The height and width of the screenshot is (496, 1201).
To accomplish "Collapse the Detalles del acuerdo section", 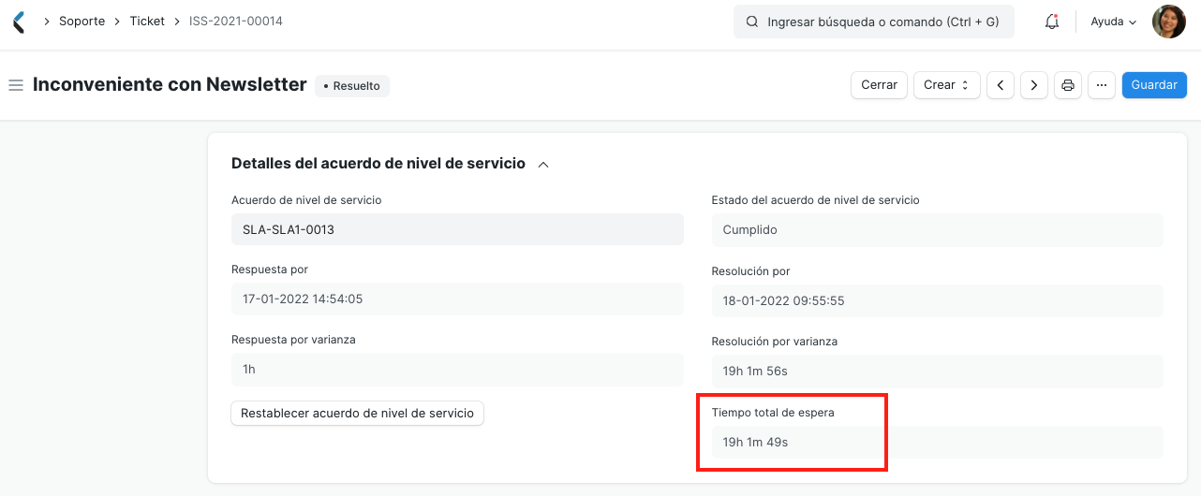I will click(542, 164).
